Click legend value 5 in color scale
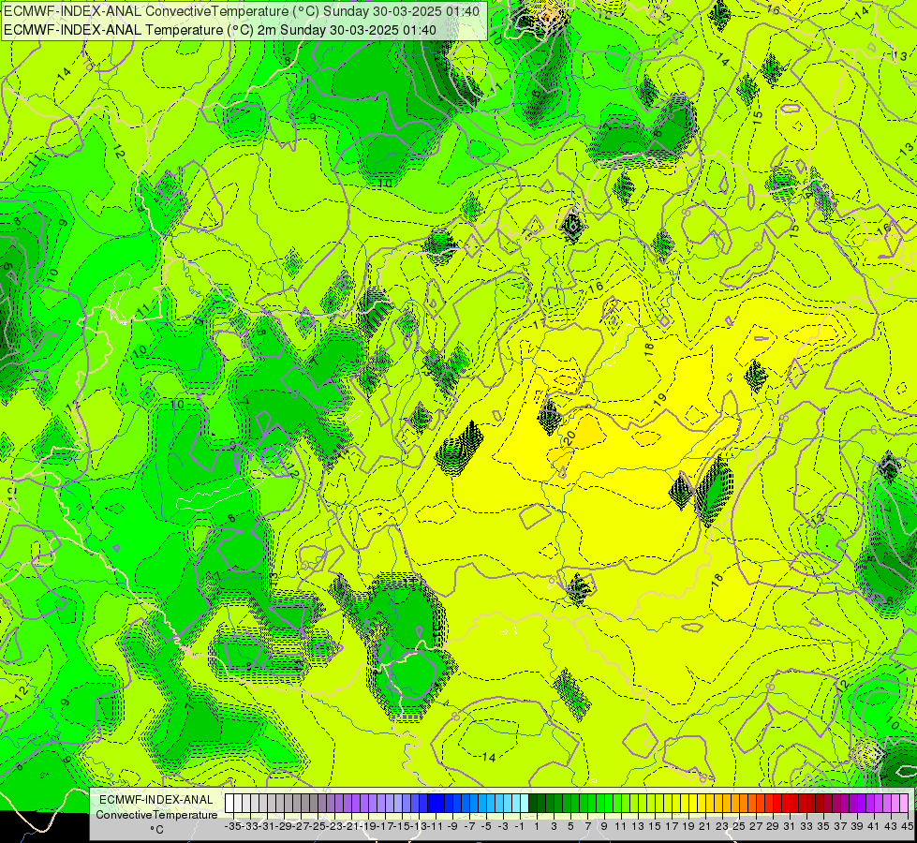Image resolution: width=917 pixels, height=843 pixels. pyautogui.click(x=570, y=826)
